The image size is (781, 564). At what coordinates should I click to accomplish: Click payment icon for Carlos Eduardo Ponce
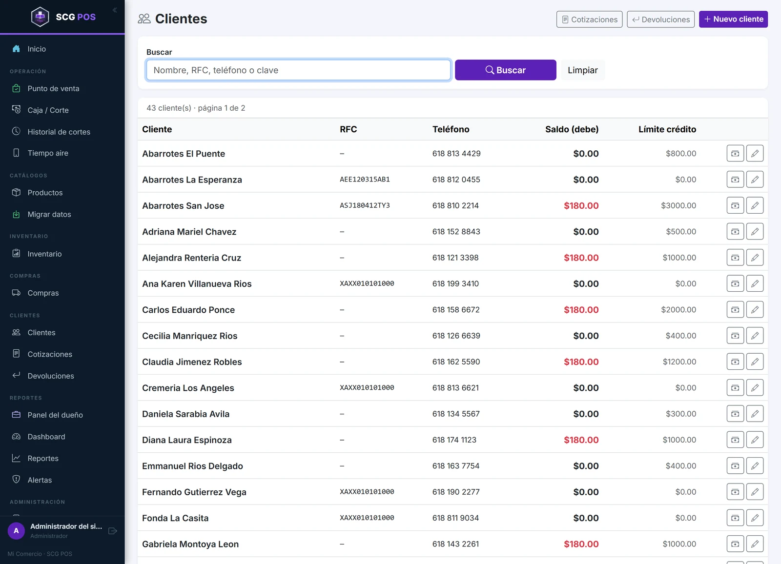click(x=735, y=309)
